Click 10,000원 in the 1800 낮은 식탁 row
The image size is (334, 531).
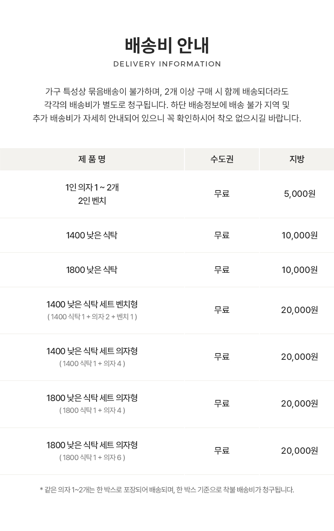[x=299, y=270]
